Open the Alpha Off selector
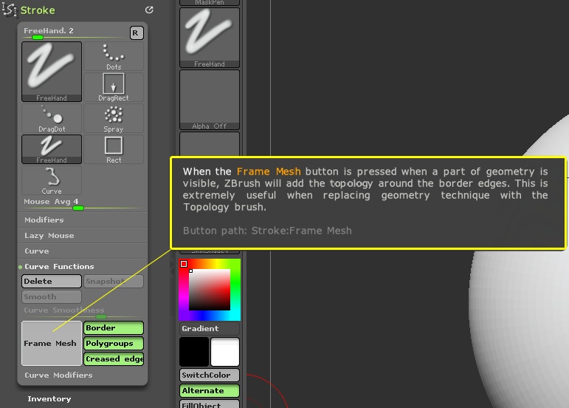Image resolution: width=569 pixels, height=408 pixels. pyautogui.click(x=210, y=100)
